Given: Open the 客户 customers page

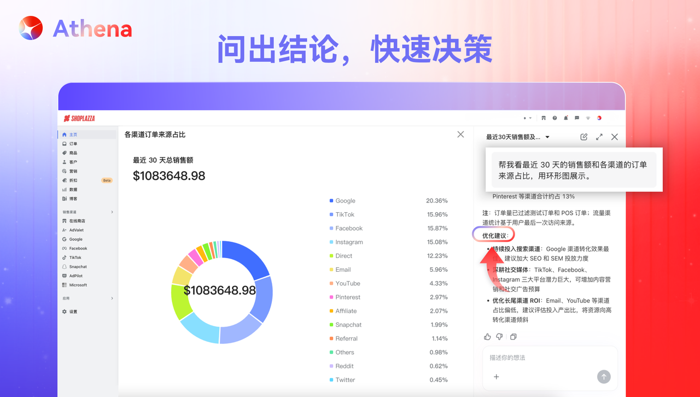Looking at the screenshot, I should click(x=87, y=162).
